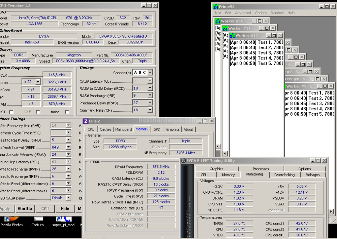Screen dimensions: 337x239
Task: Enable the C1E checkbox
Action: (38, 112)
